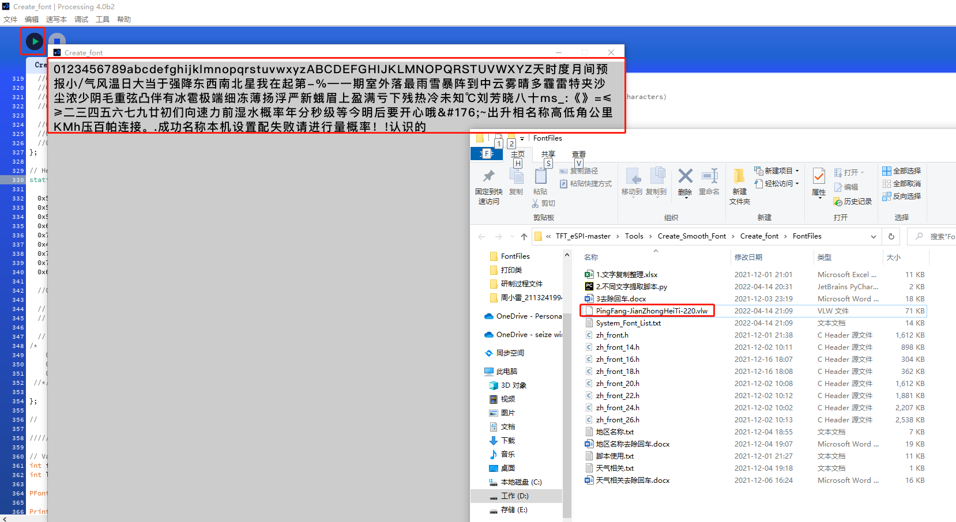Stop the running sketch

pyautogui.click(x=57, y=41)
